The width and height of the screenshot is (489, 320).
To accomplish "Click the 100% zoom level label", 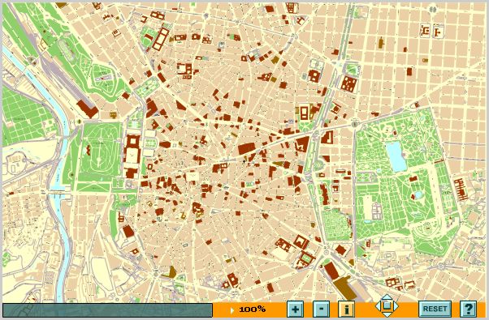I will tap(253, 309).
